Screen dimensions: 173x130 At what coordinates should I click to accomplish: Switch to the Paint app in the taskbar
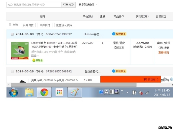pyautogui.click(x=75, y=92)
